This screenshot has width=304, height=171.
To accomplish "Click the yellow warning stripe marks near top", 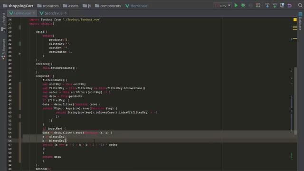I will pos(294,28).
